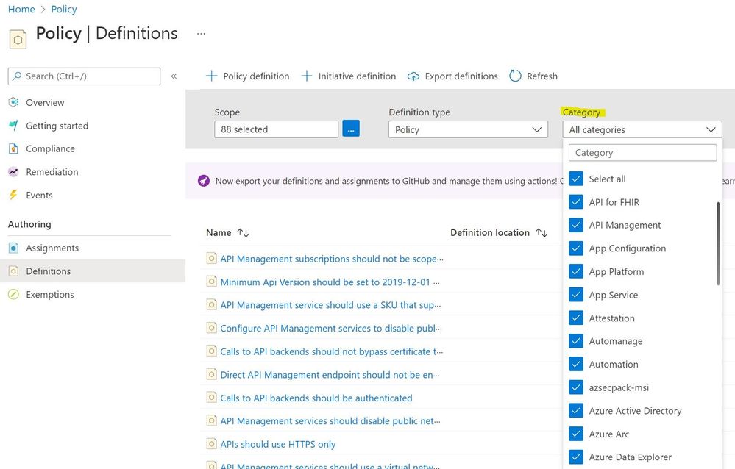The width and height of the screenshot is (735, 469).
Task: Focus the Category filter text box
Action: (x=642, y=152)
